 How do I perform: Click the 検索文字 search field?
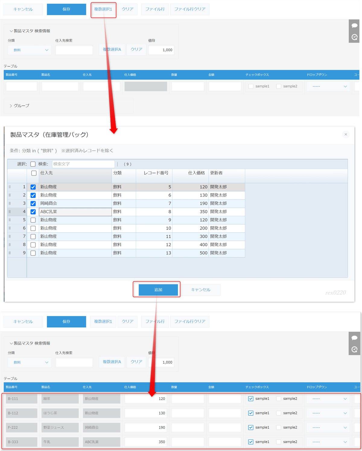pos(83,164)
